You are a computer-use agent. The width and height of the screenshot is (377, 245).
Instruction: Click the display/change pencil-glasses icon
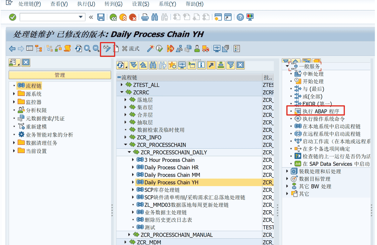[107, 49]
